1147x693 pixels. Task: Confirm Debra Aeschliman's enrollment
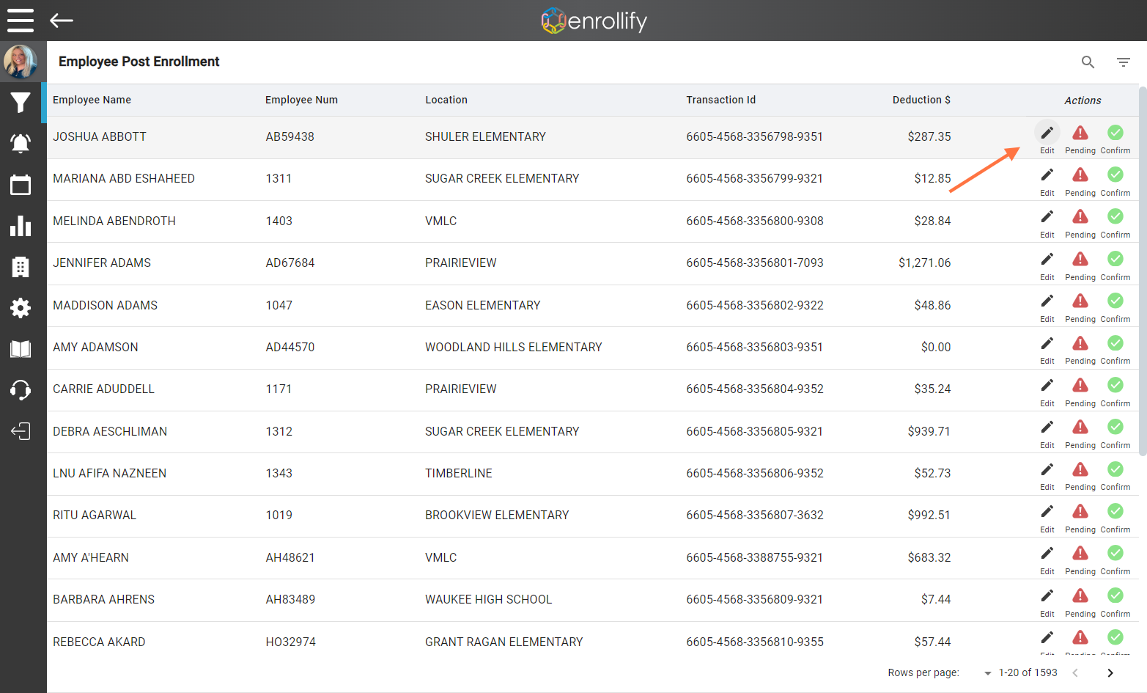tap(1115, 433)
